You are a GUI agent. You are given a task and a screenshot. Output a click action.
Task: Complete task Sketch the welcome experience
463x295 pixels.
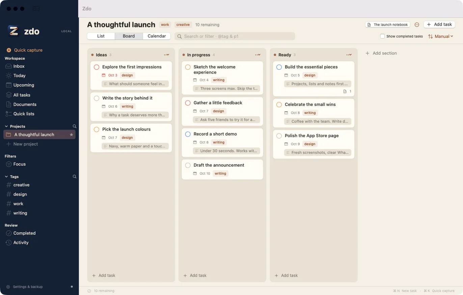[188, 67]
